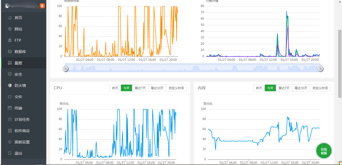Open the 防火墙 menu item
Viewport: 342px width, 165px height.
point(24,85)
